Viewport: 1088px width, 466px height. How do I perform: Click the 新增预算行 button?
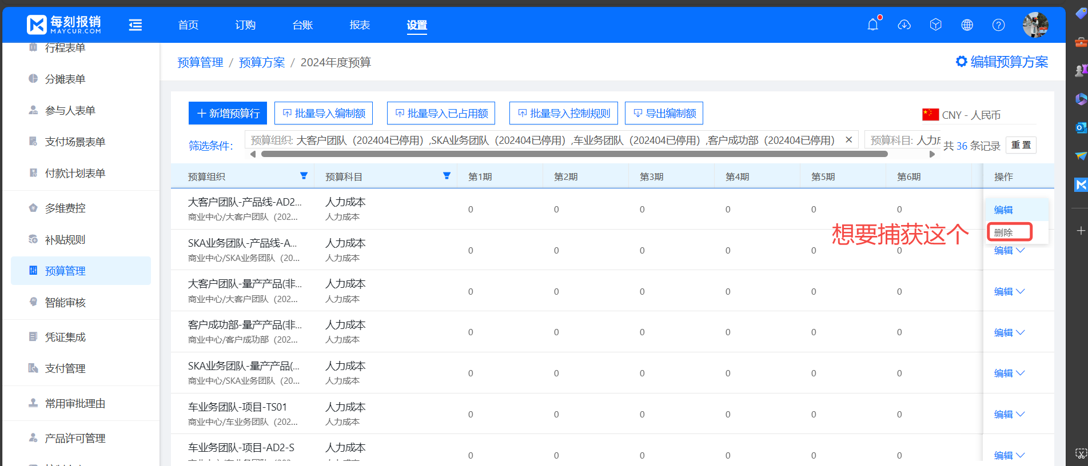(x=228, y=113)
